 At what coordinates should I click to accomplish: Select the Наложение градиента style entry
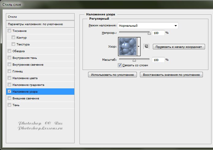pyautogui.click(x=29, y=85)
